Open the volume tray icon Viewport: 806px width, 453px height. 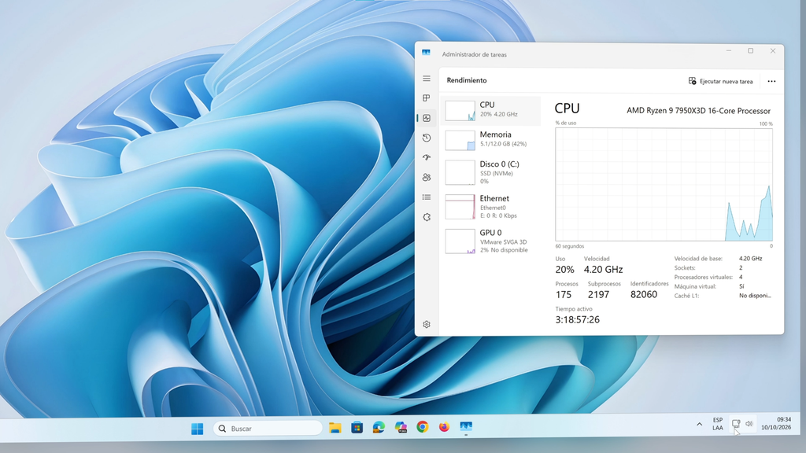click(x=749, y=424)
